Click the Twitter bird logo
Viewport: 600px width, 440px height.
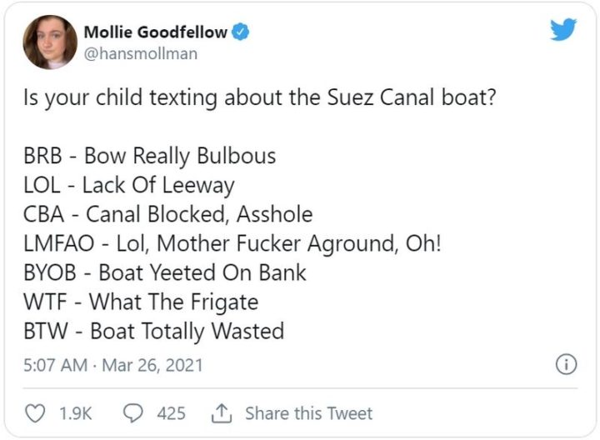pyautogui.click(x=563, y=30)
